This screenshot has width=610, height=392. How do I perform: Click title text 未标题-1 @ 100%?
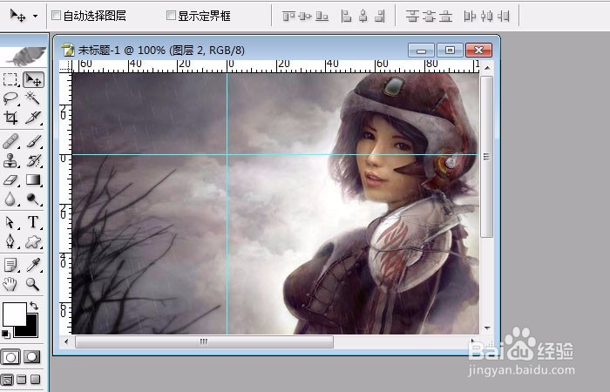coord(122,51)
